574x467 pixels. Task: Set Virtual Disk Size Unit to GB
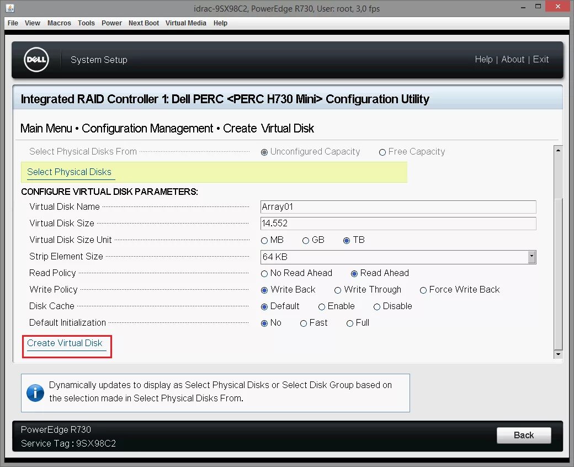click(x=305, y=240)
